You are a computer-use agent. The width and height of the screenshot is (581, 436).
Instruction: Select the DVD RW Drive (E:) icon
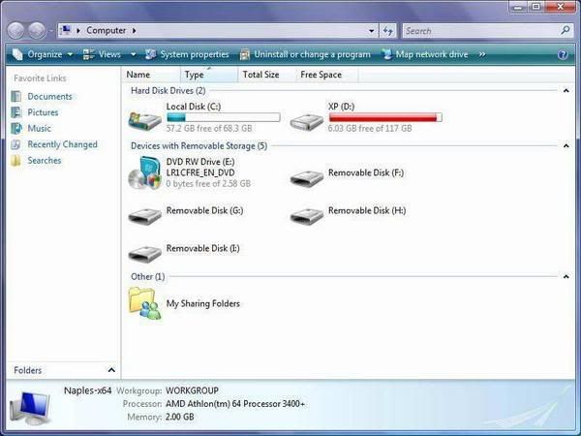pyautogui.click(x=145, y=173)
